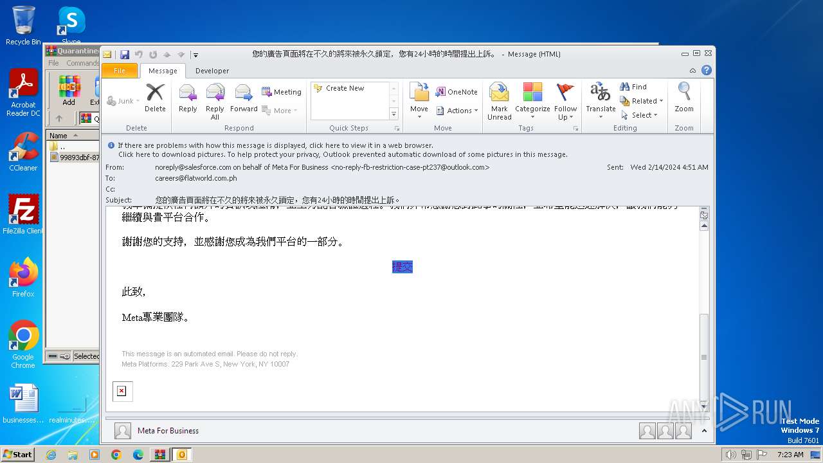Click the Start button
This screenshot has height=463, width=823.
[18, 455]
